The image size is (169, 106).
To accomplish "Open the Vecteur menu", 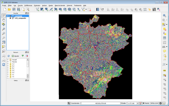I will tap(45, 5).
